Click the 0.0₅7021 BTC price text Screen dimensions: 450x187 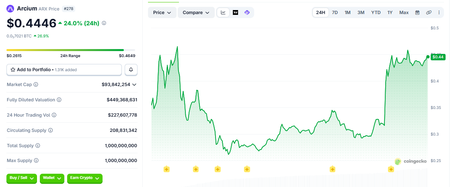[19, 36]
